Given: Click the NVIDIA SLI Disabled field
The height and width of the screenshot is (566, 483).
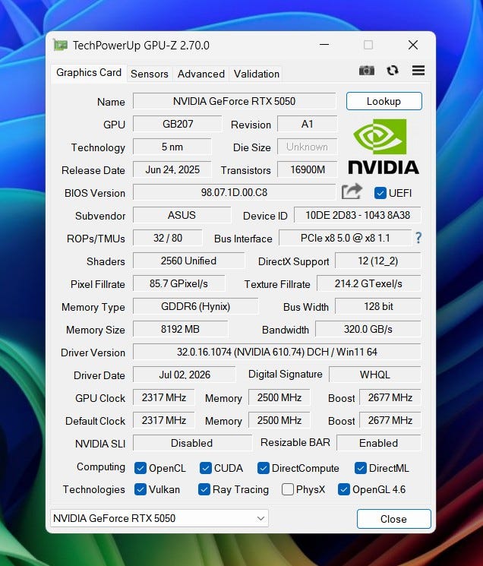Looking at the screenshot, I should click(192, 443).
